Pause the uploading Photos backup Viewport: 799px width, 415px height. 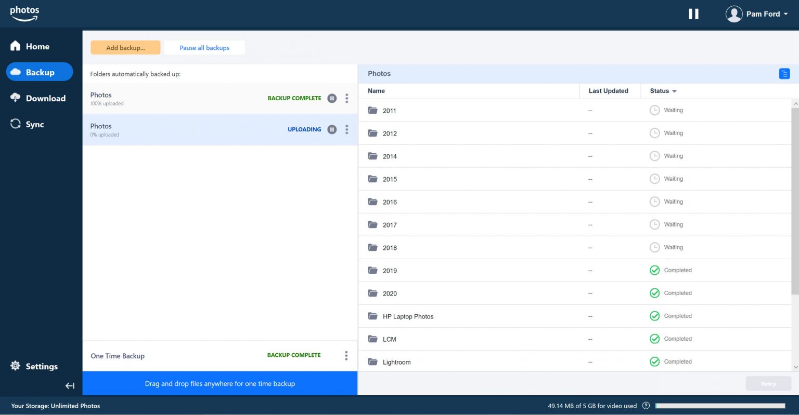[x=332, y=129]
